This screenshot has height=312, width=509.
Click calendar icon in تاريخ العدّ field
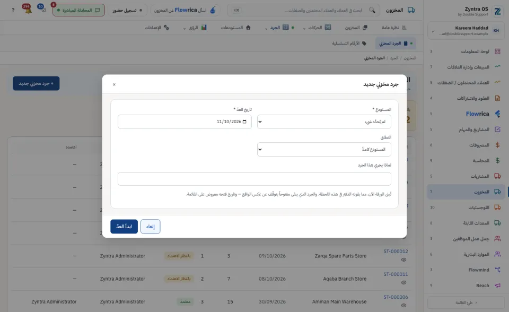tap(244, 122)
